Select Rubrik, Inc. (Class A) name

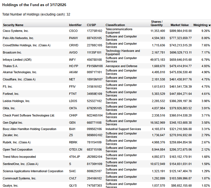point(17,143)
